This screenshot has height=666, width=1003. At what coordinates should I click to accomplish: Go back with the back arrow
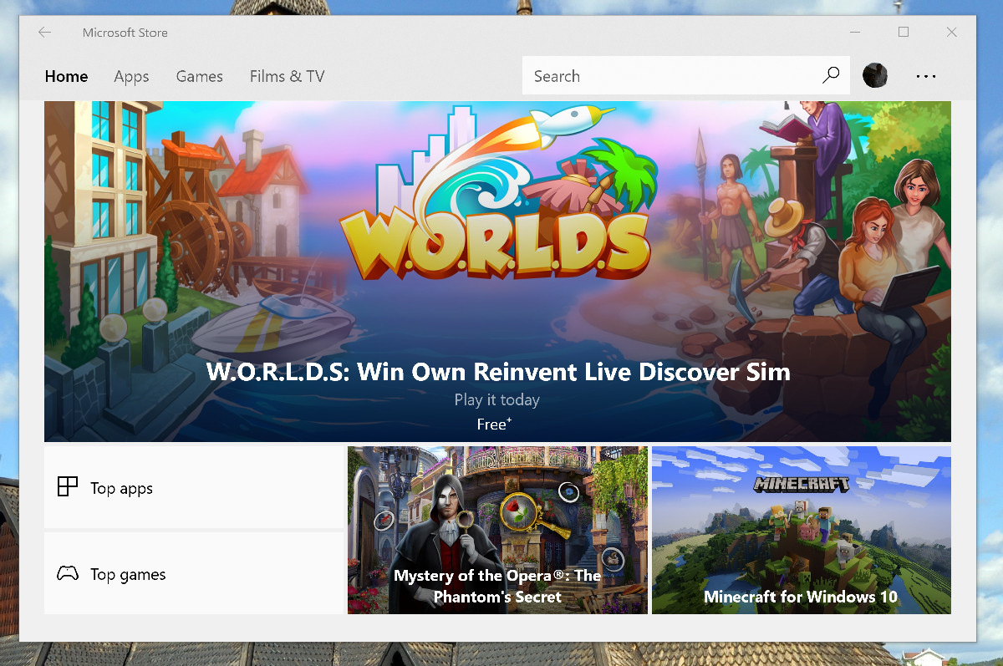(x=44, y=33)
